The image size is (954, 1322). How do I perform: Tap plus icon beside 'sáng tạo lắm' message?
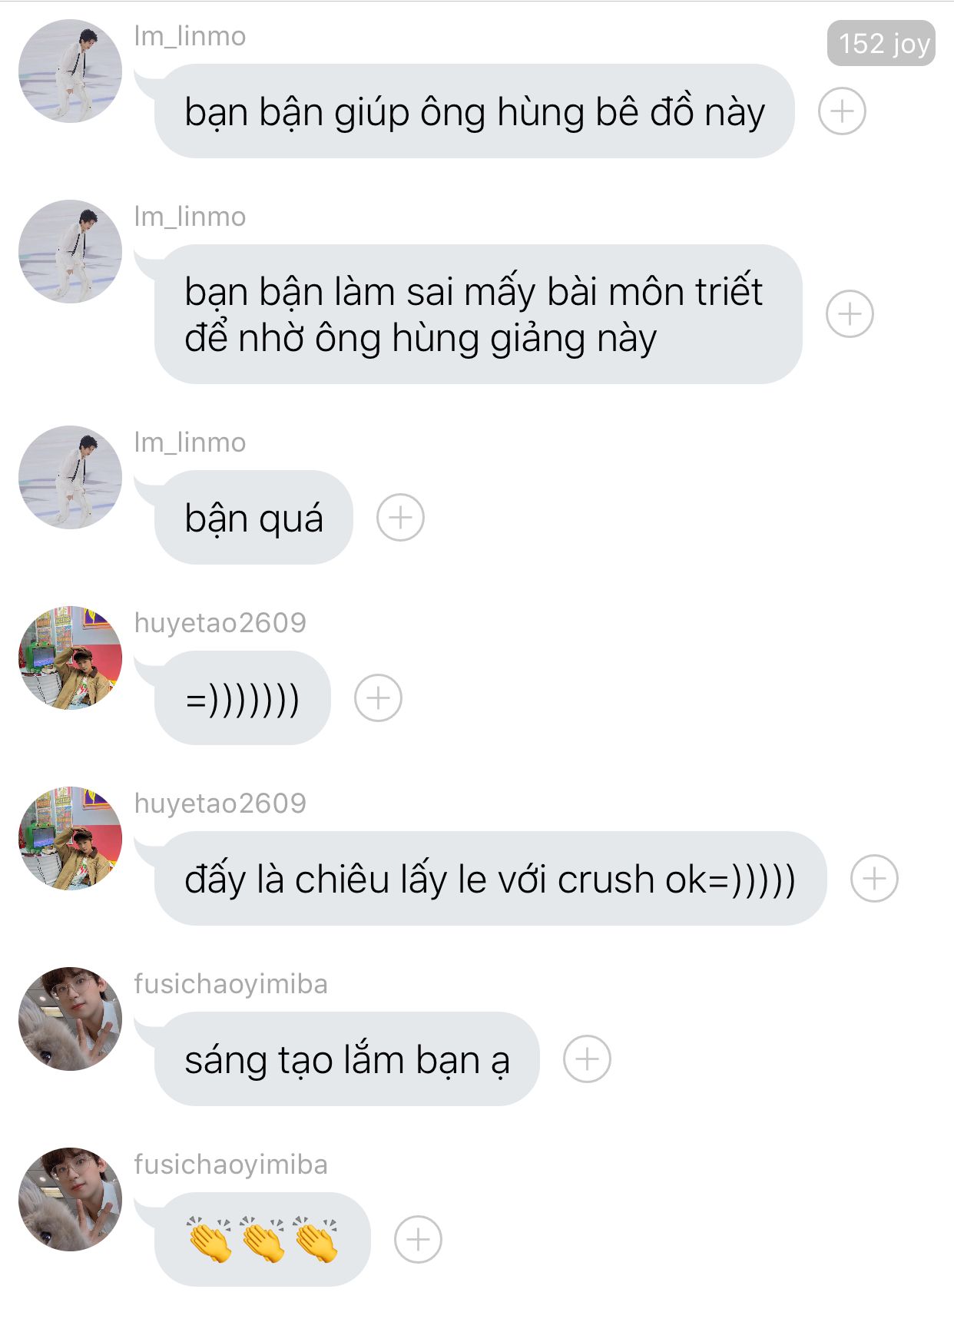point(587,1059)
